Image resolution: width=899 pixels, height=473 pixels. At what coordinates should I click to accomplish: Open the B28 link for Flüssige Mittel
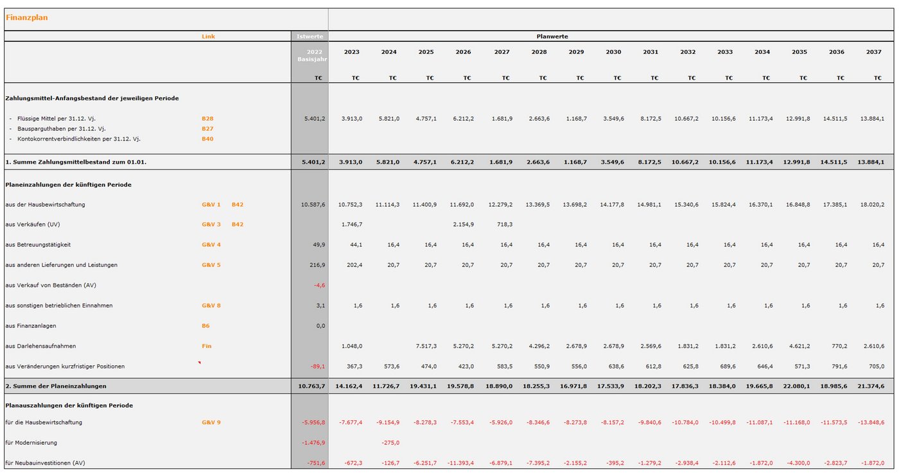tap(207, 119)
